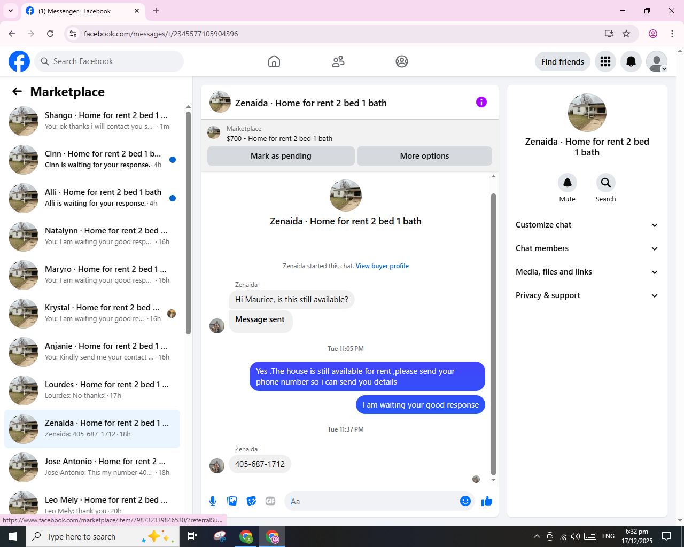This screenshot has height=547, width=684.
Task: Open Maryro conversation
Action: 92,275
